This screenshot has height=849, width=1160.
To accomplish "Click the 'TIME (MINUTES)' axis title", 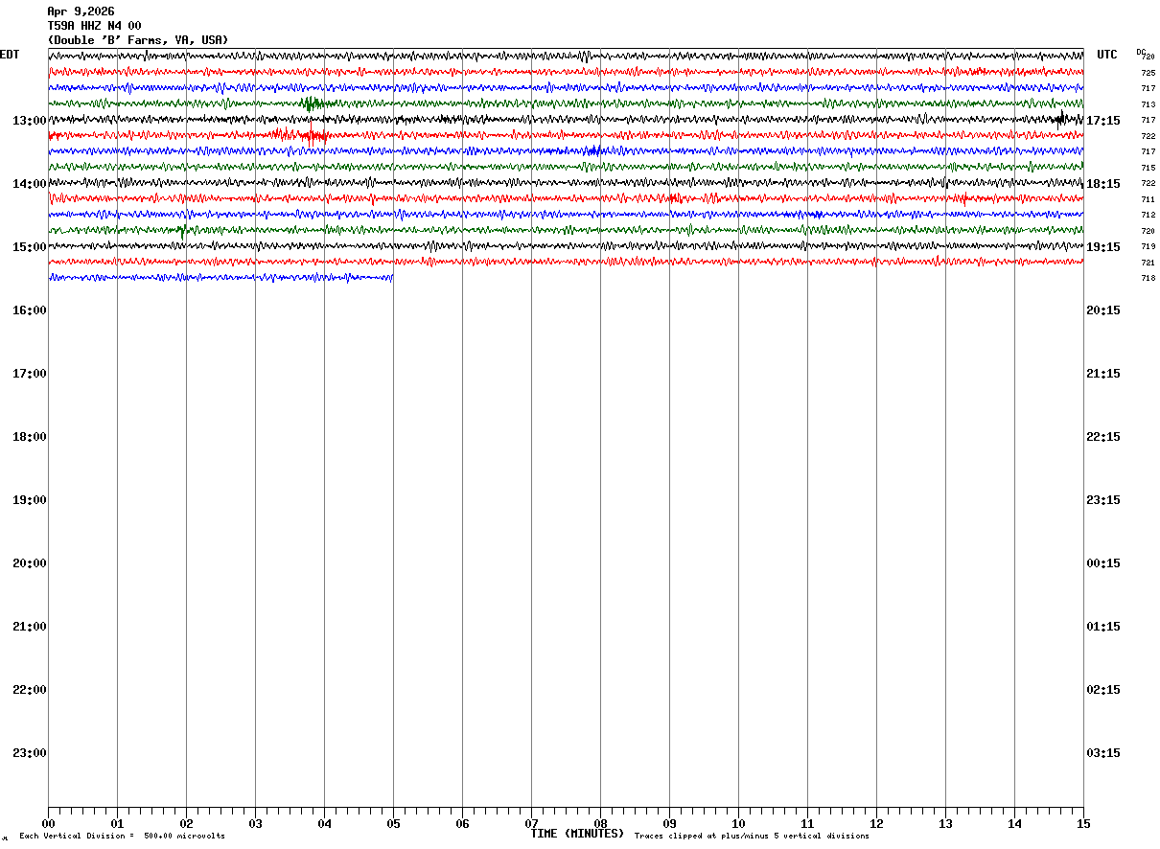I will [577, 834].
